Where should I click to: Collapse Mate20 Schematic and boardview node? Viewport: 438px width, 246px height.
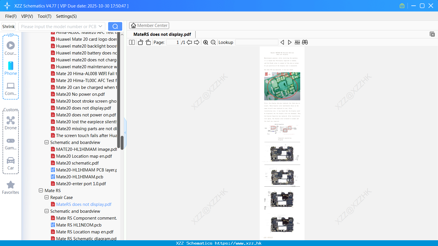[x=47, y=142]
